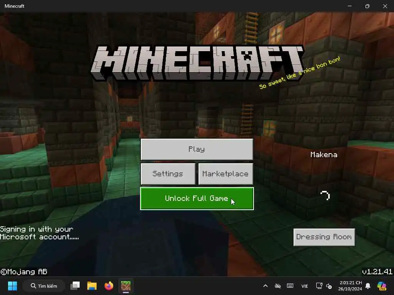Open the Marketplace
This screenshot has height=295, width=394.
click(x=225, y=174)
